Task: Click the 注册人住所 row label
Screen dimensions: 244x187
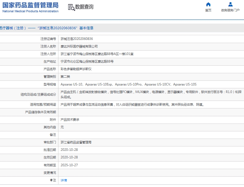Action: [48, 54]
